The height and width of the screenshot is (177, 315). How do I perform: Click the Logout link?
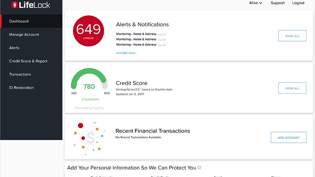click(x=298, y=3)
